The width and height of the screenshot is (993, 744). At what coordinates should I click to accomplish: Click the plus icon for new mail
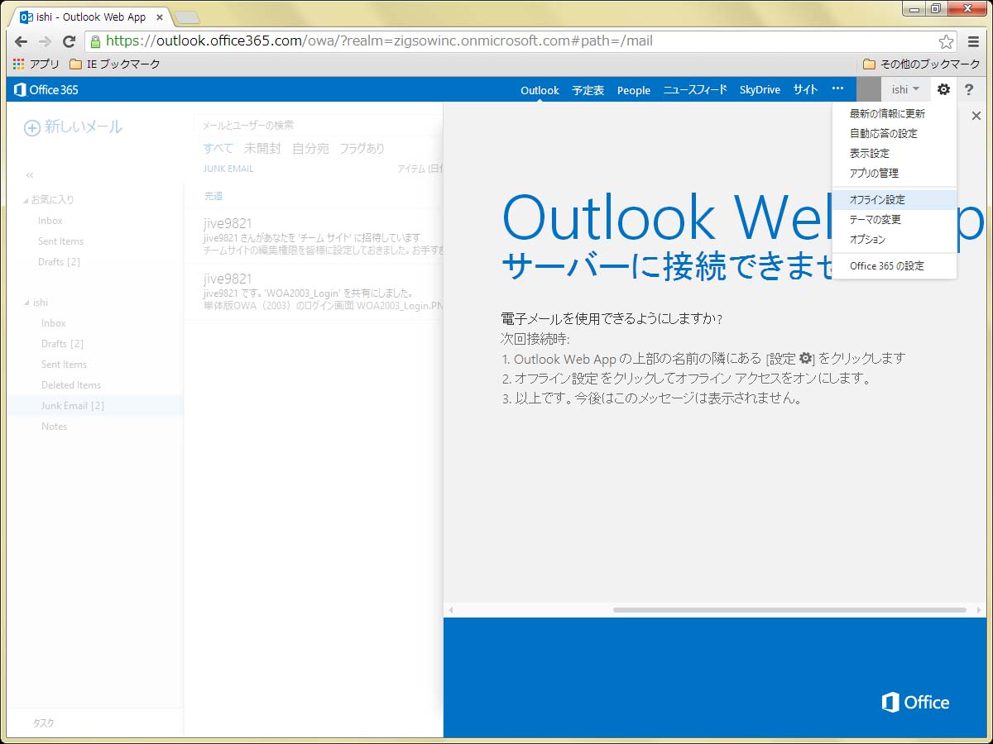click(31, 127)
